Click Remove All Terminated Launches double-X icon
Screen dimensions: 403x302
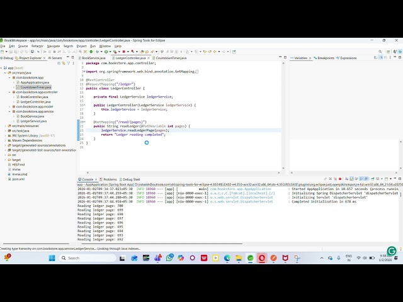point(336,179)
